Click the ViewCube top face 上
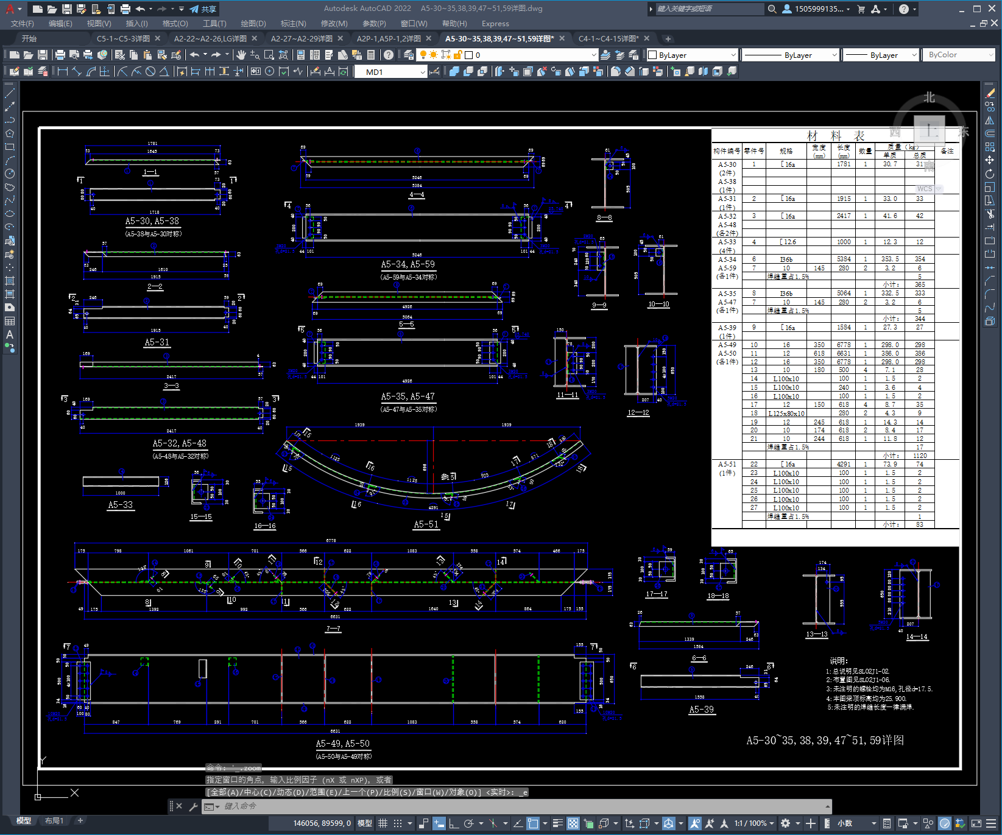Screen dimensions: 1002x835 point(930,130)
